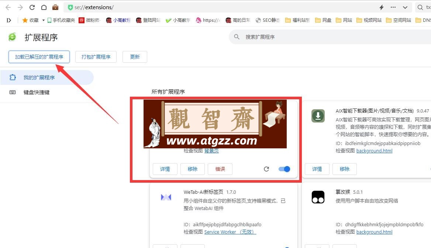Image resolution: width=431 pixels, height=248 pixels.
Task: Open the 网站 bookmark folder
Action: pyautogui.click(x=344, y=20)
